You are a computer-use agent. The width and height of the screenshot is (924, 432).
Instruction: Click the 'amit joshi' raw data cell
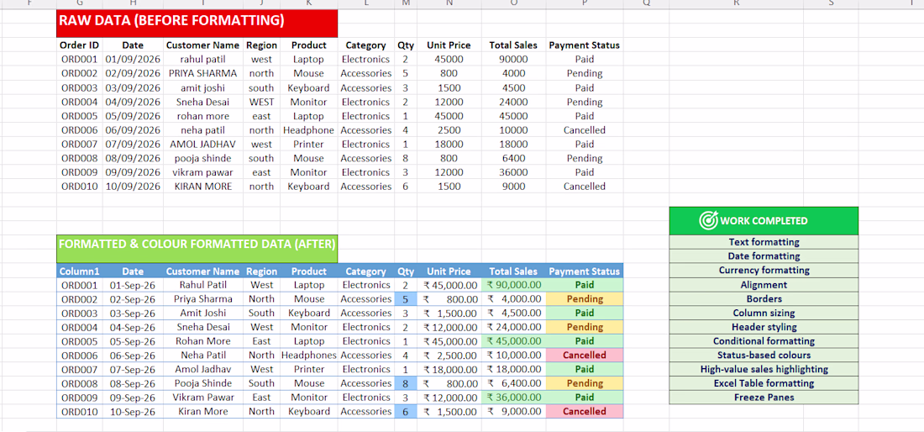202,87
